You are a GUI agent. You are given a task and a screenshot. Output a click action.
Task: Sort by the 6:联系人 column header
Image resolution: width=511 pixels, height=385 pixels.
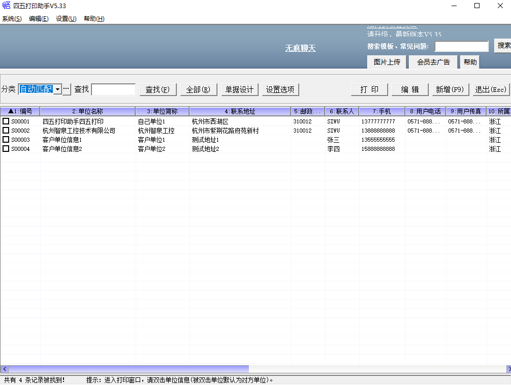(x=342, y=112)
